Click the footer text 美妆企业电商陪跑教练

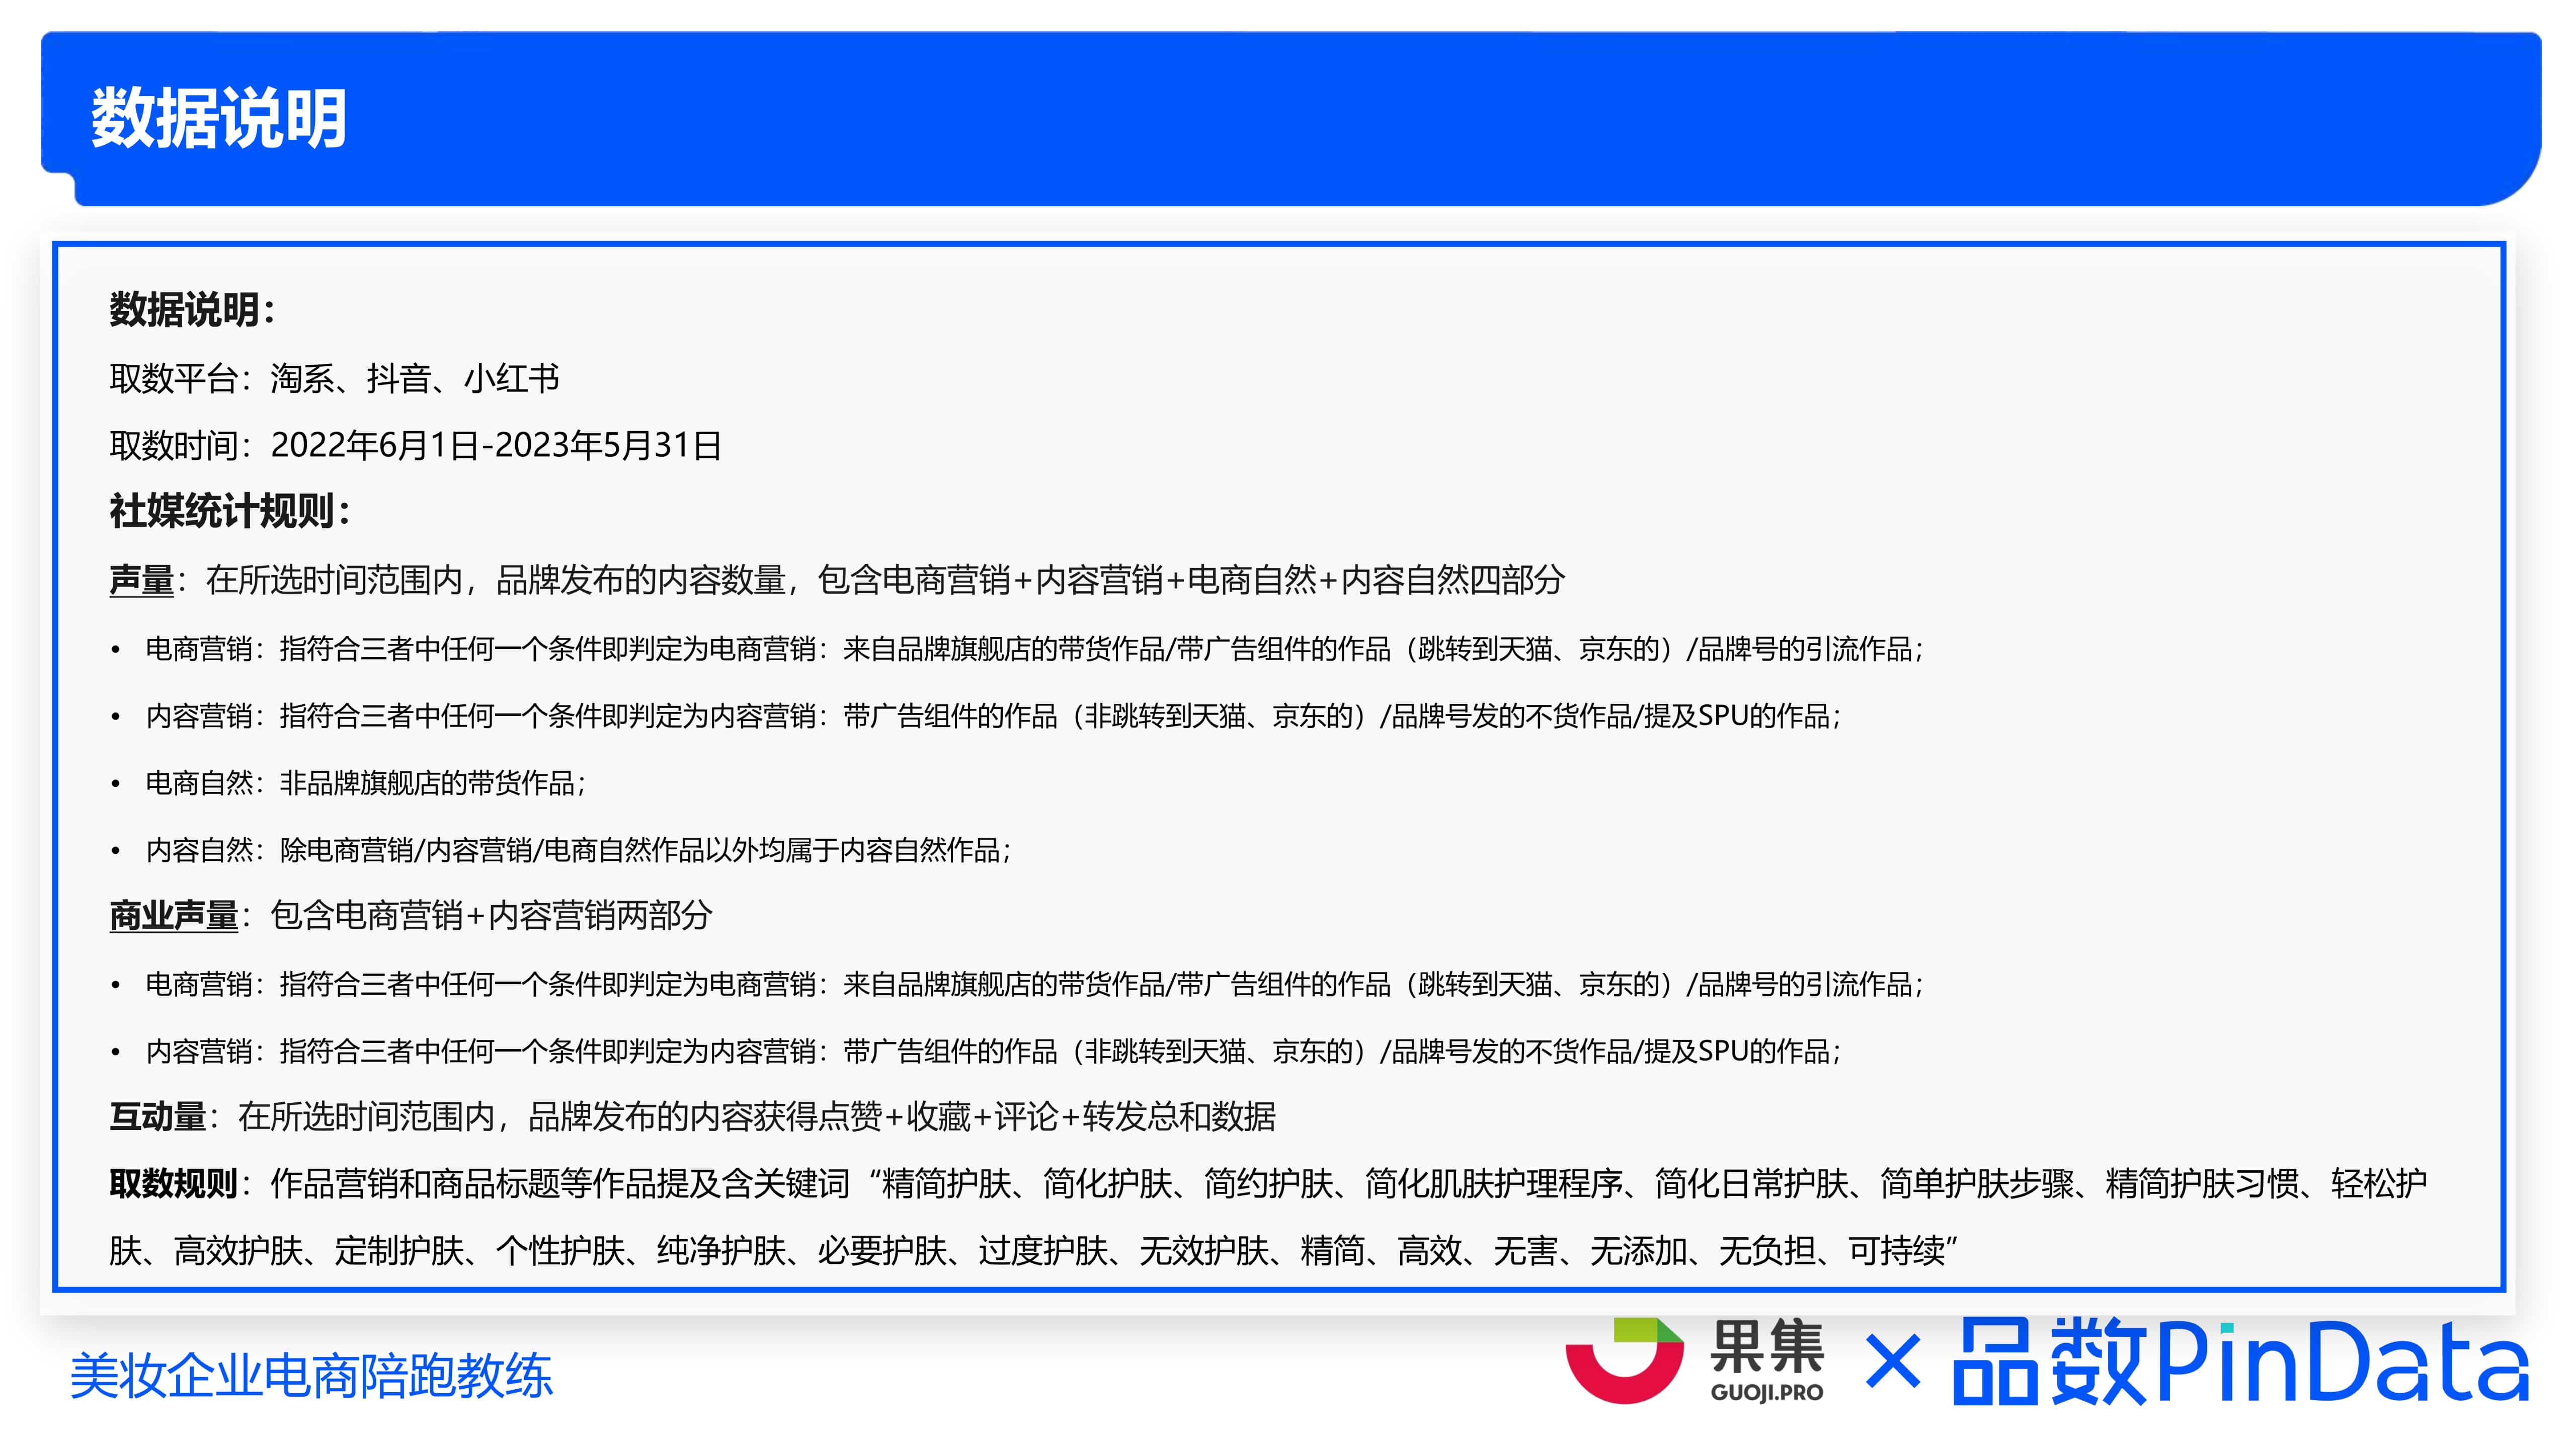pos(311,1376)
